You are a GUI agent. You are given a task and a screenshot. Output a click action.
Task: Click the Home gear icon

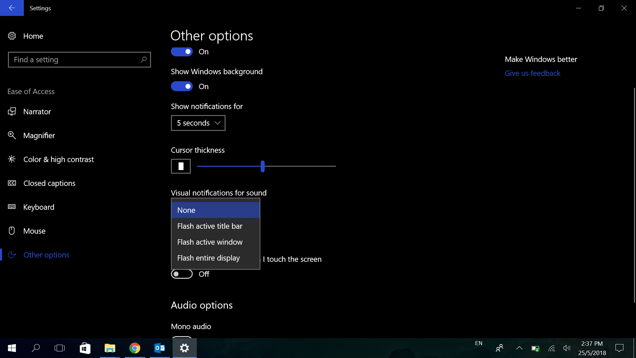12,36
